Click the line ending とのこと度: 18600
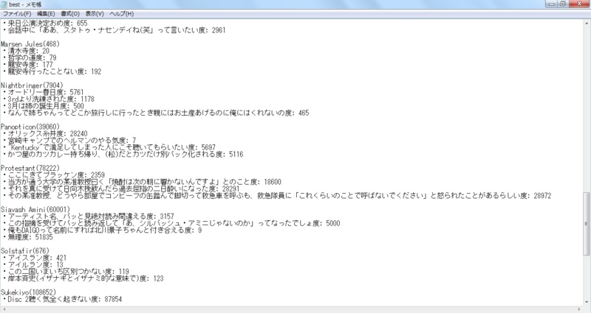The width and height of the screenshot is (591, 313). click(x=141, y=182)
